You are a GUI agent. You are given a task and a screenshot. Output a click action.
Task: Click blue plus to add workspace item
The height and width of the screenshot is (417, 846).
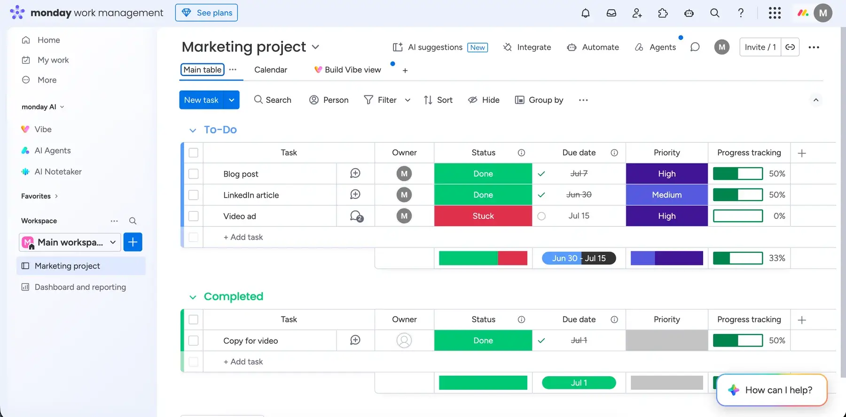(x=133, y=242)
